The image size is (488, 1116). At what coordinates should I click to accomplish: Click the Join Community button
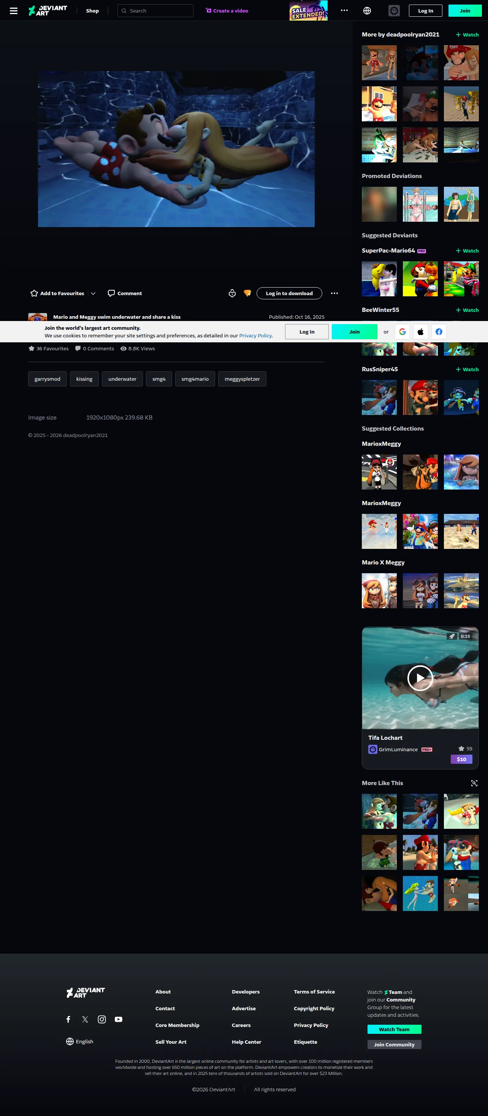(394, 1044)
